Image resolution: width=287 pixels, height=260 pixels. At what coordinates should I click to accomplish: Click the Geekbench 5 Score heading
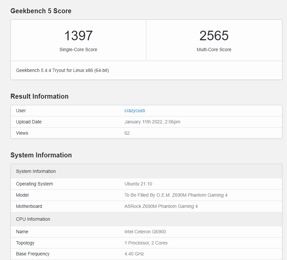pyautogui.click(x=41, y=11)
